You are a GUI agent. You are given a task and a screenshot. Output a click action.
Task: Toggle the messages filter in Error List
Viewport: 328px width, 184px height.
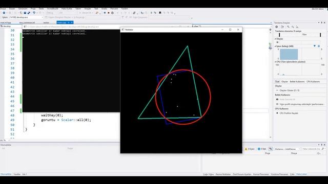(262, 149)
